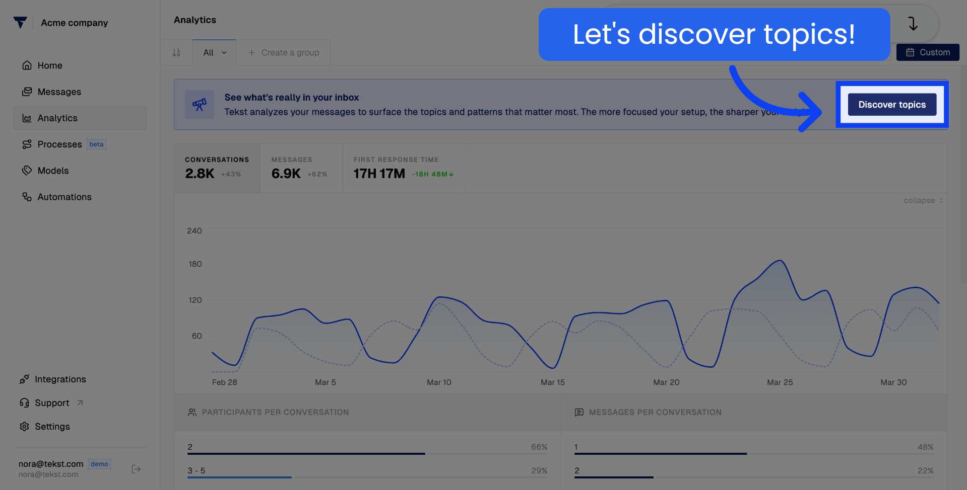This screenshot has height=490, width=967.
Task: Open Processes beta page
Action: [x=80, y=144]
